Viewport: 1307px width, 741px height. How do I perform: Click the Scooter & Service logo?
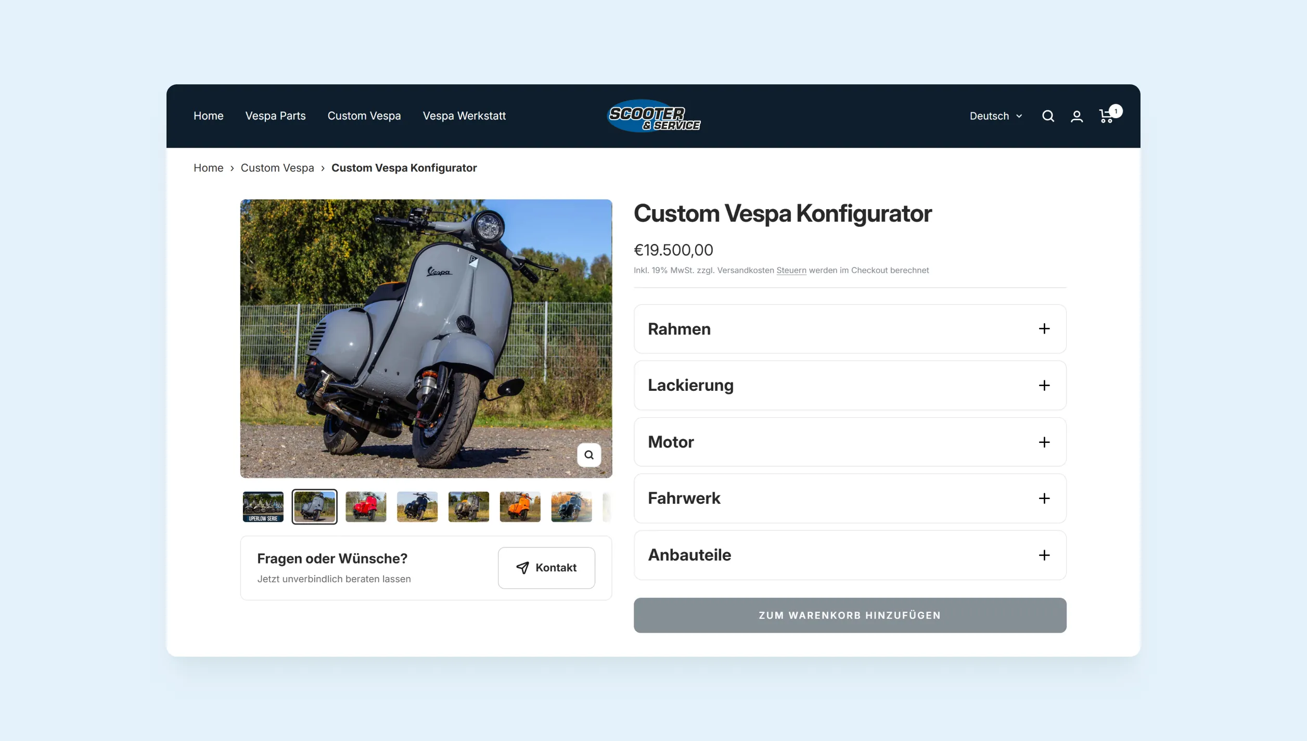(653, 116)
